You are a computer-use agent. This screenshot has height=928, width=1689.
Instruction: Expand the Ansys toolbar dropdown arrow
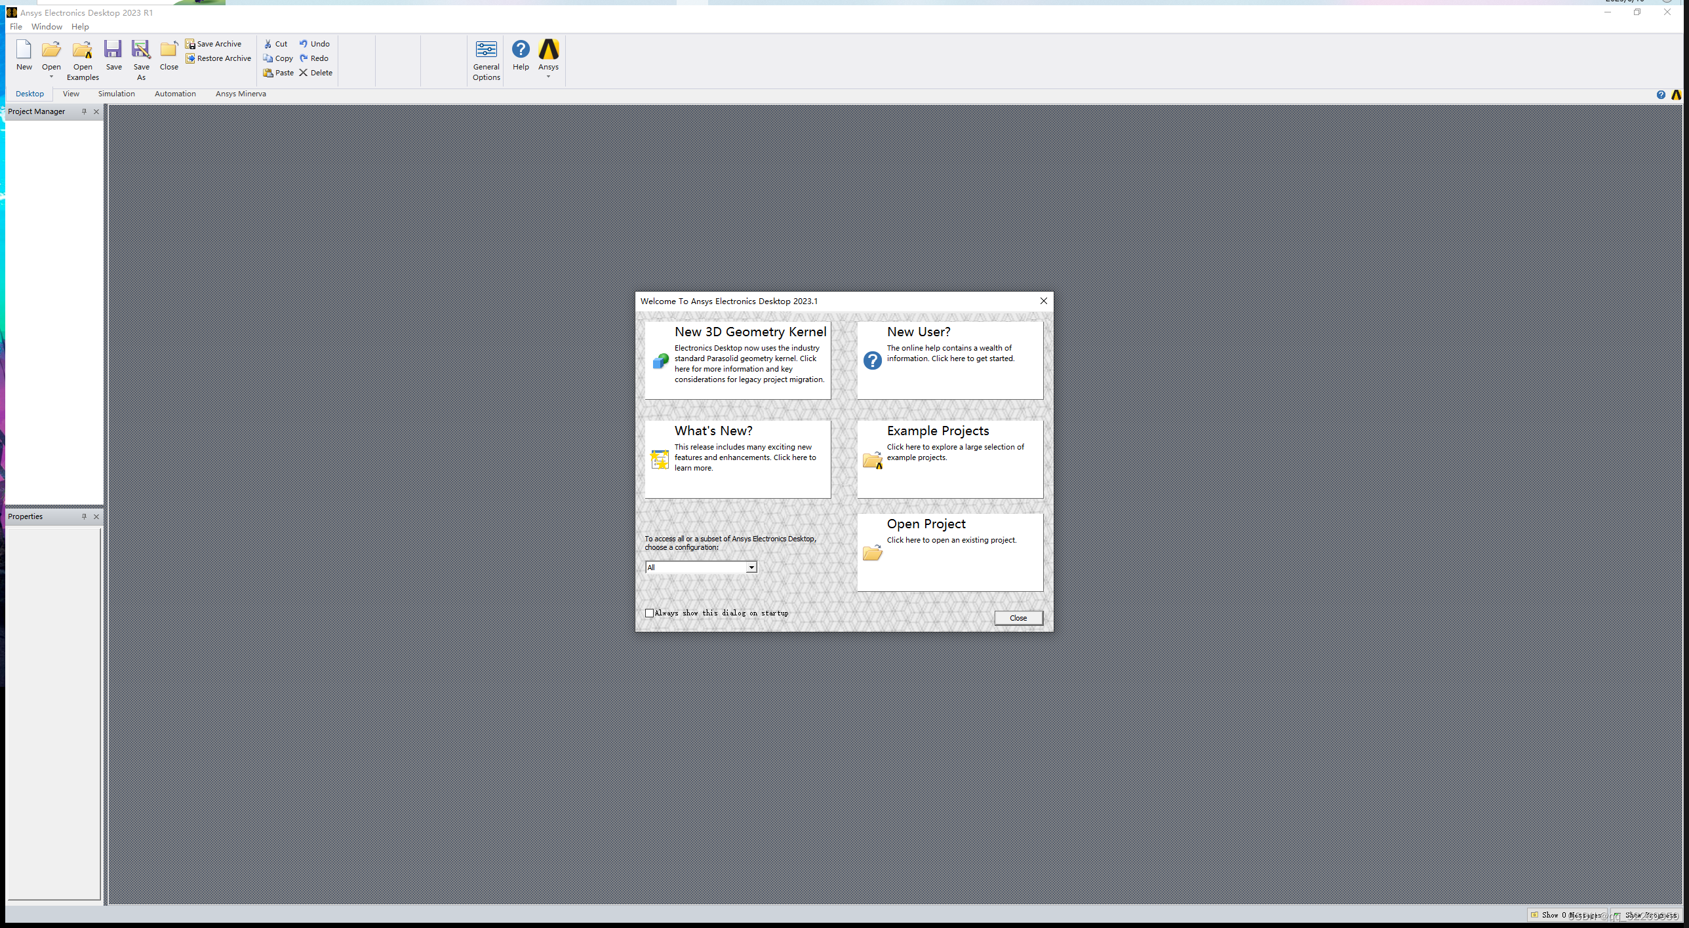pyautogui.click(x=548, y=77)
